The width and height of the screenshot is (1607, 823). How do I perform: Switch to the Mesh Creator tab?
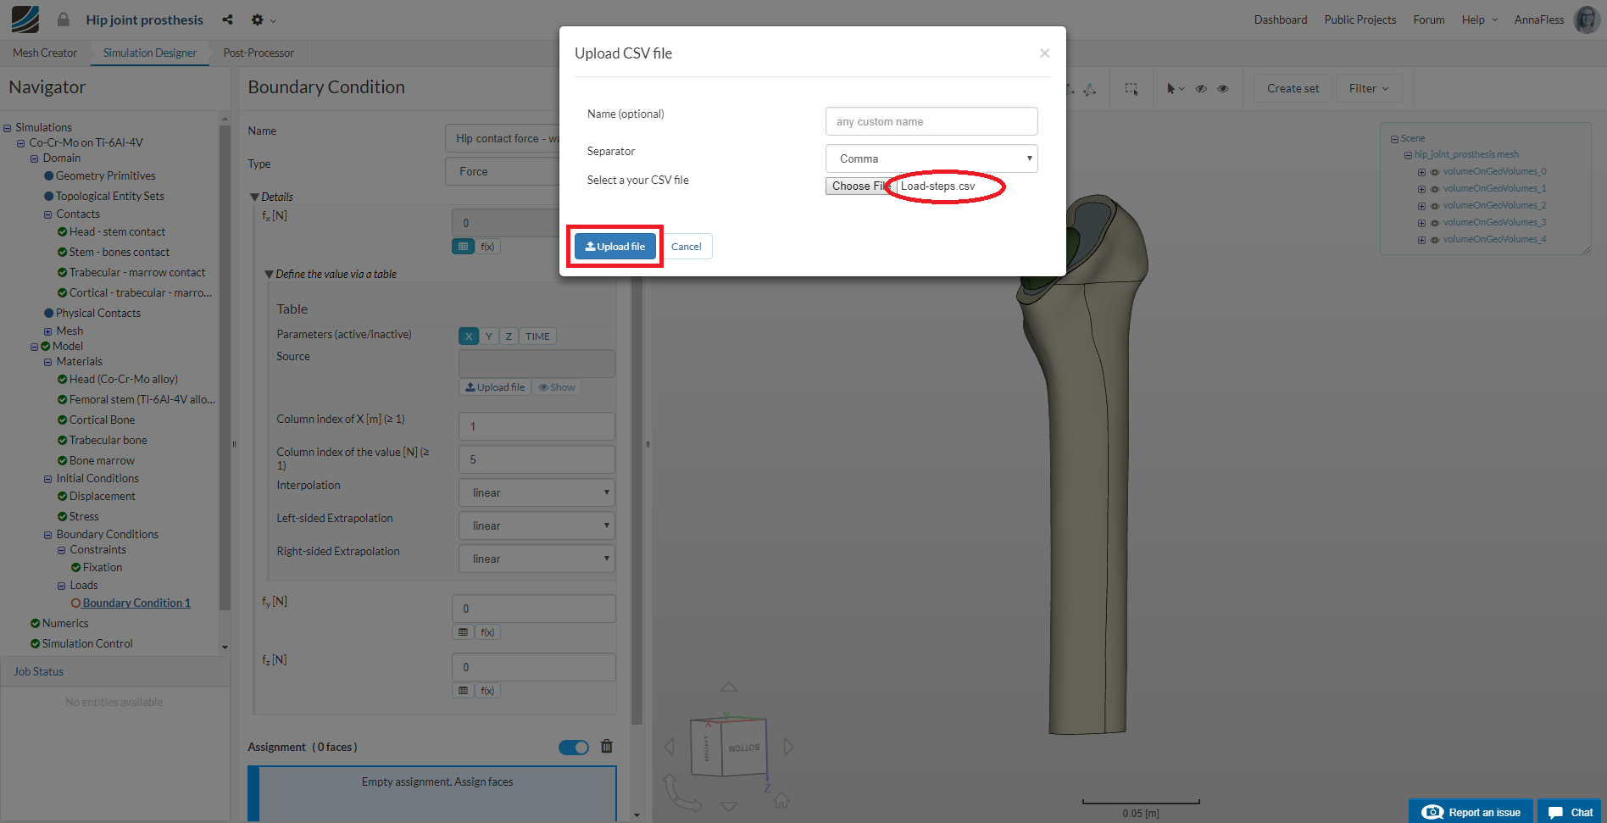[45, 53]
